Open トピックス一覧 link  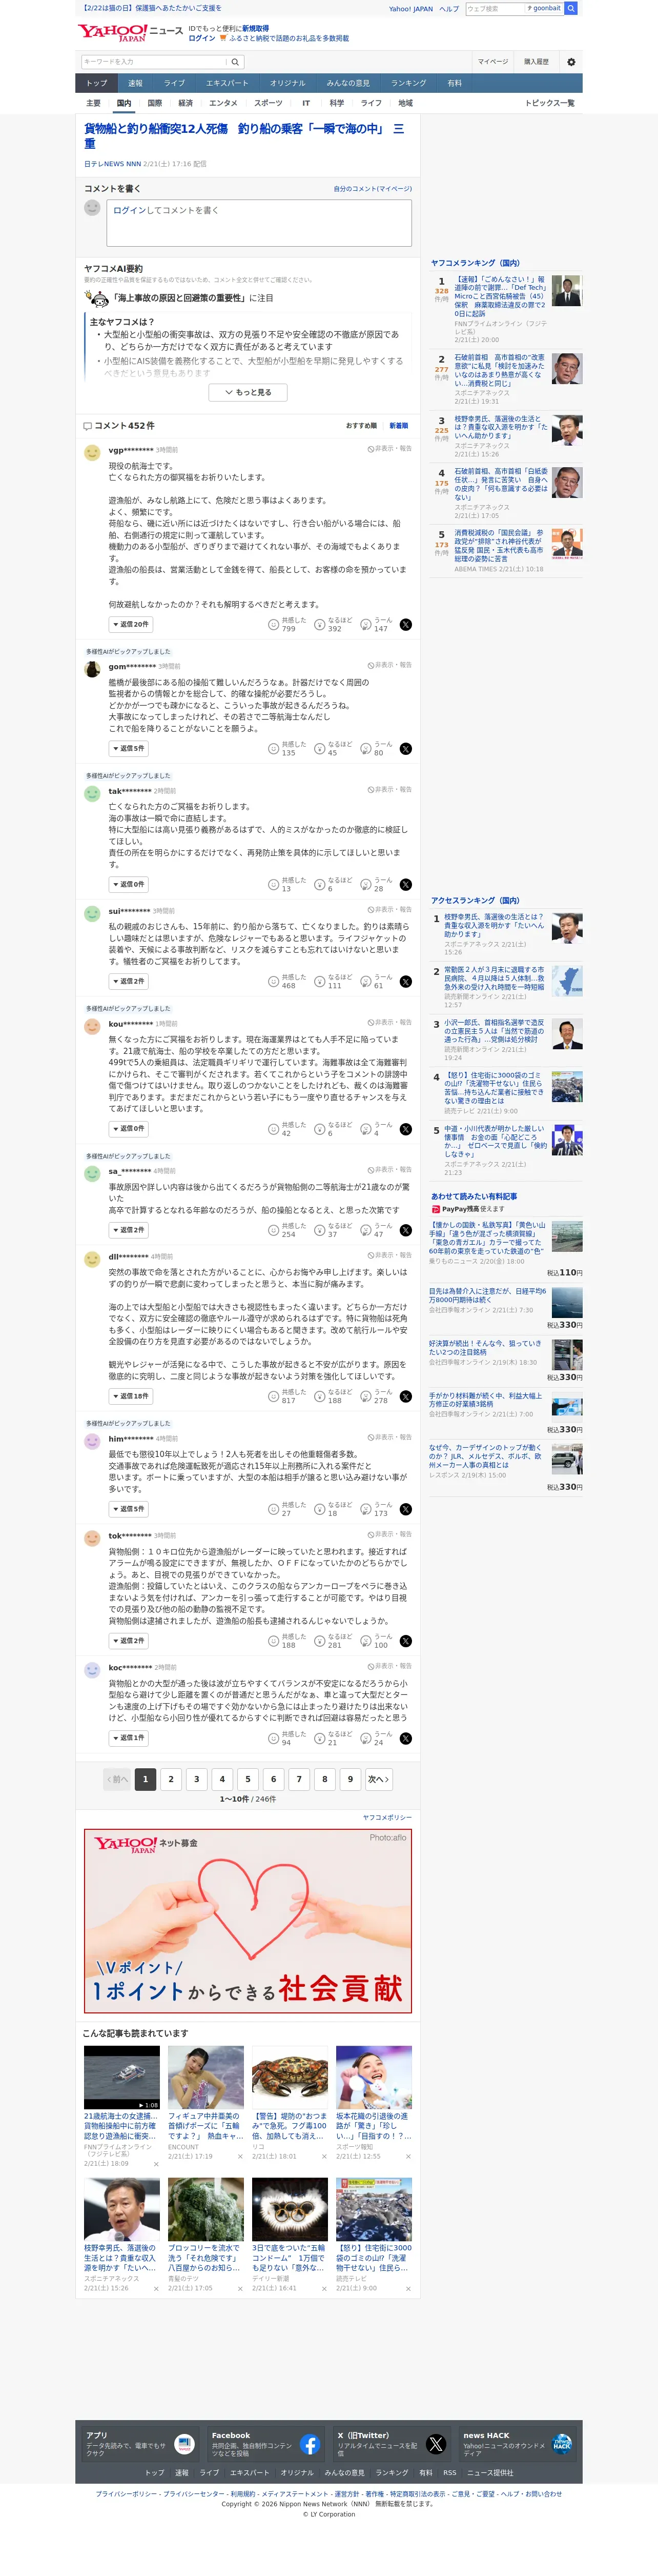pyautogui.click(x=550, y=103)
